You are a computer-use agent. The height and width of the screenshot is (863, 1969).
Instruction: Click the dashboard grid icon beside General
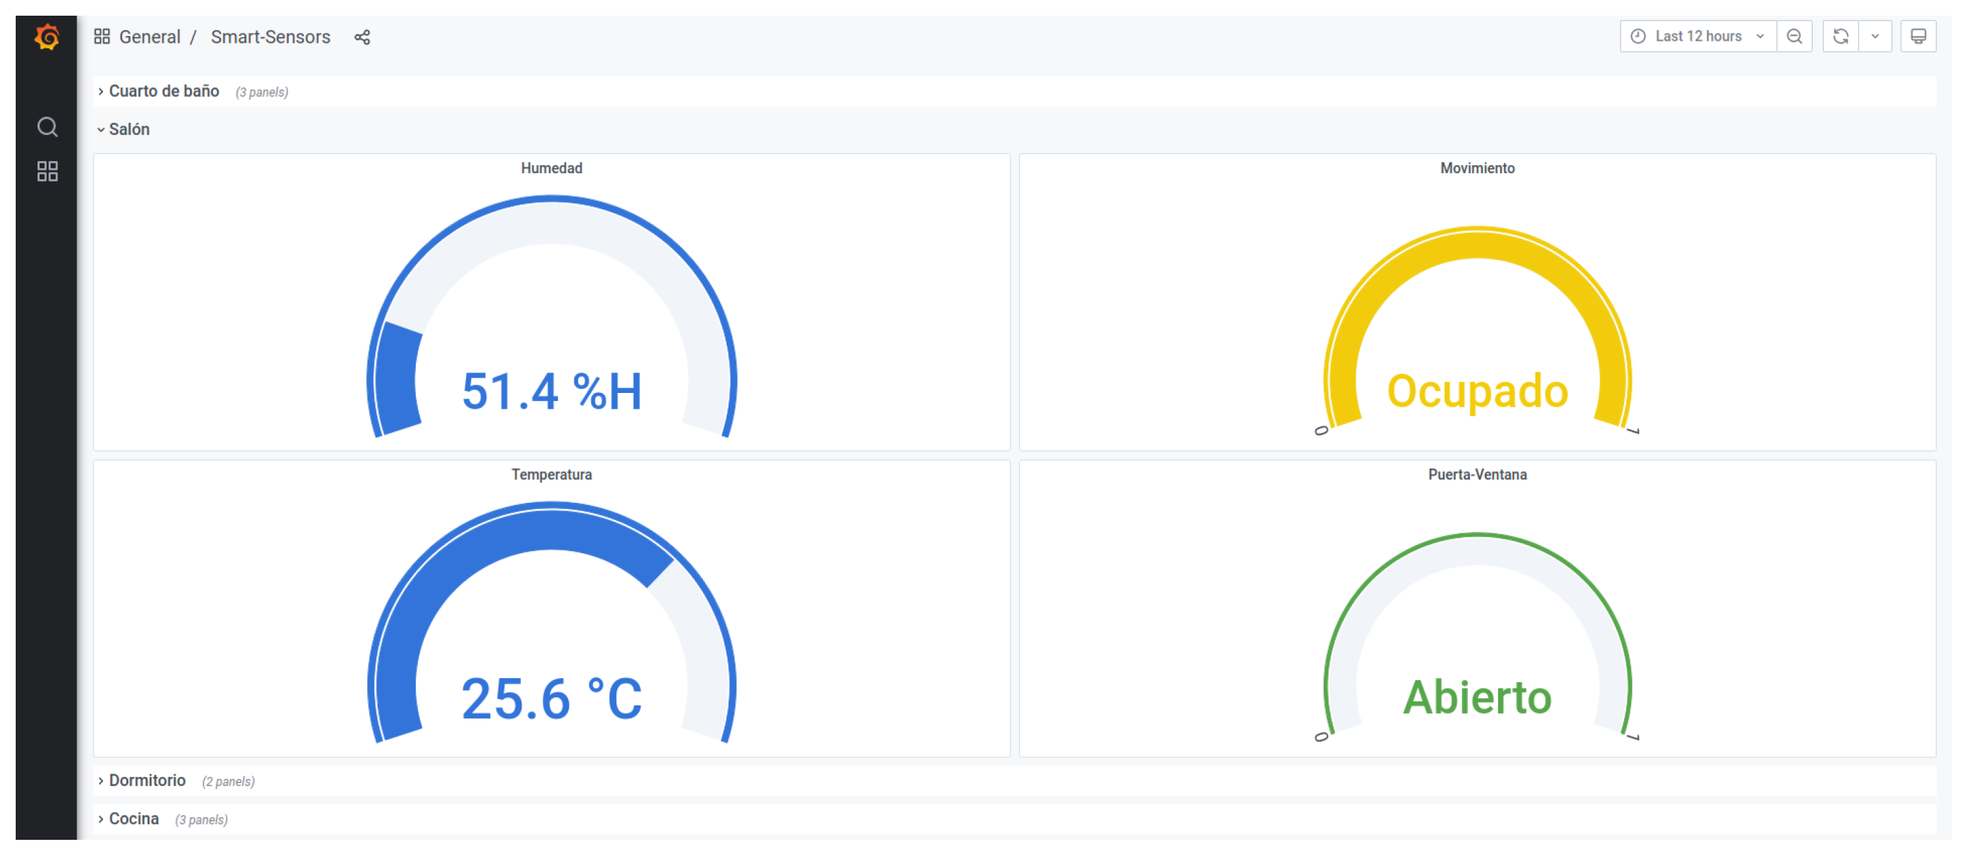[102, 37]
